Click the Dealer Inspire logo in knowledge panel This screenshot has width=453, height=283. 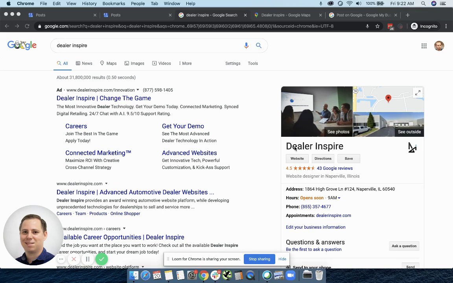pyautogui.click(x=412, y=147)
